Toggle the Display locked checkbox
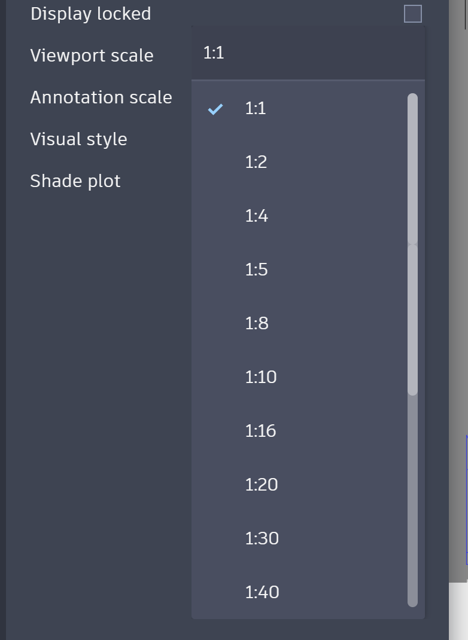The image size is (468, 640). pyautogui.click(x=413, y=14)
